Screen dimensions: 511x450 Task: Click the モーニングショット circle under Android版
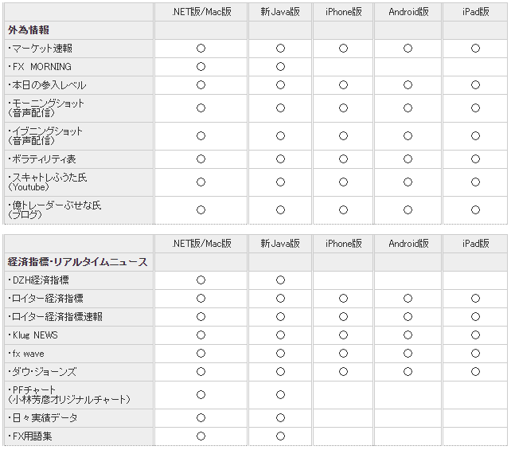pos(408,108)
